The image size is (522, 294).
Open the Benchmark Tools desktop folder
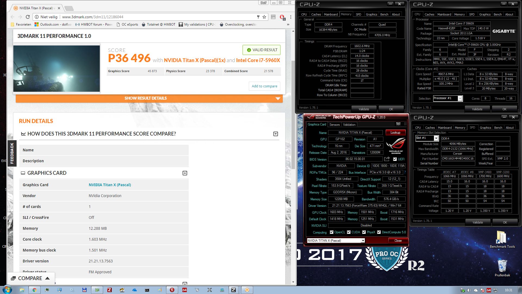pyautogui.click(x=502, y=240)
